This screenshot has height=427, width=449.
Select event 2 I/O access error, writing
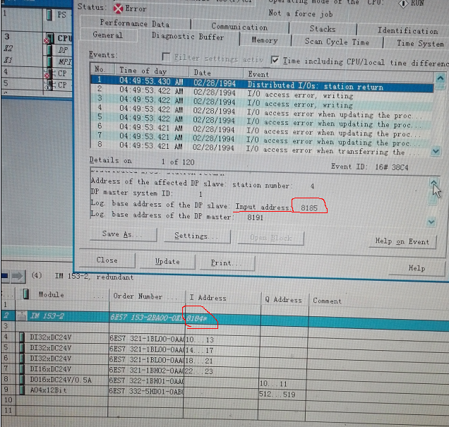click(x=262, y=92)
